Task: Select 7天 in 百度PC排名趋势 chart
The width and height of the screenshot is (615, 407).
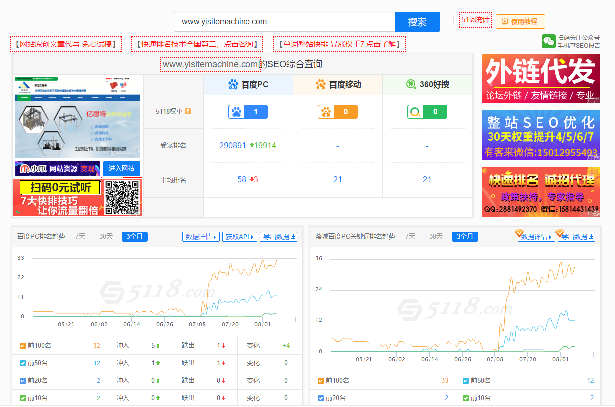Action: 80,236
